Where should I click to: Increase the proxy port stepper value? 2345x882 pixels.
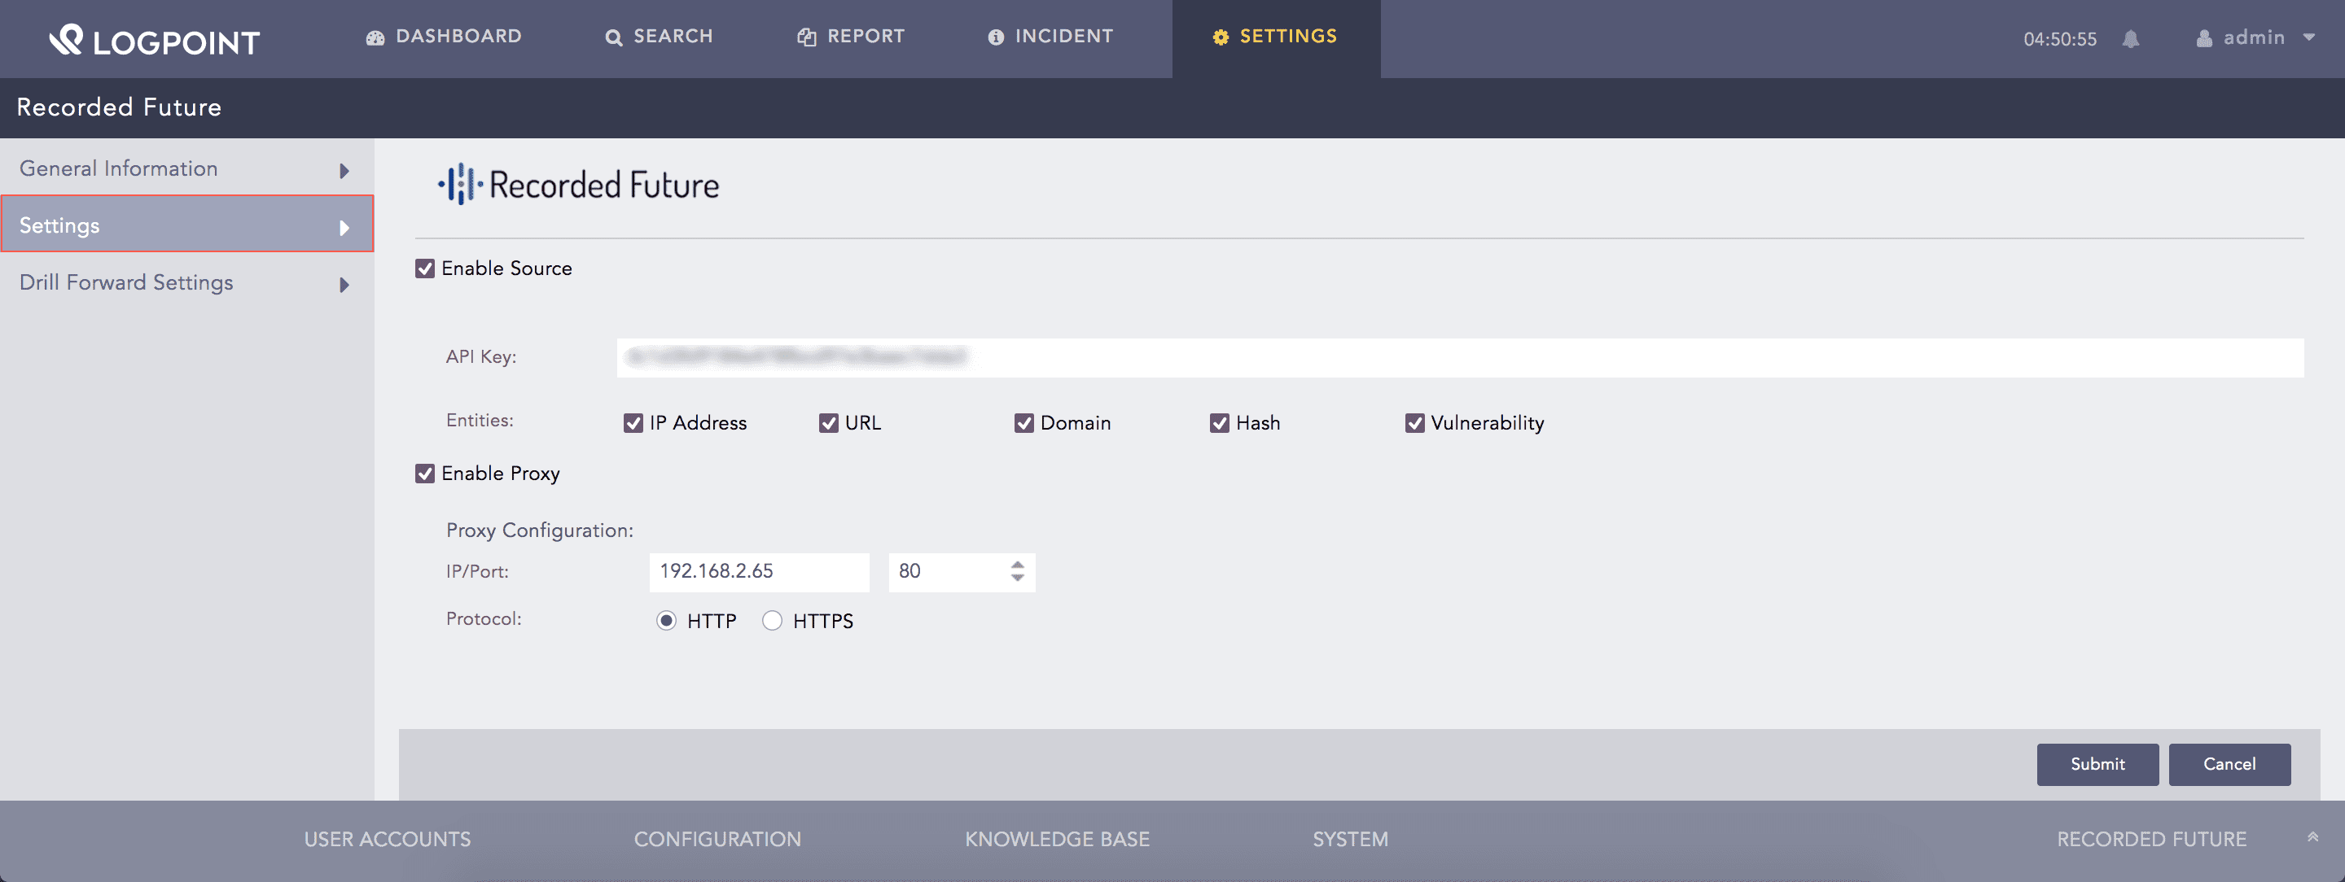(1017, 564)
